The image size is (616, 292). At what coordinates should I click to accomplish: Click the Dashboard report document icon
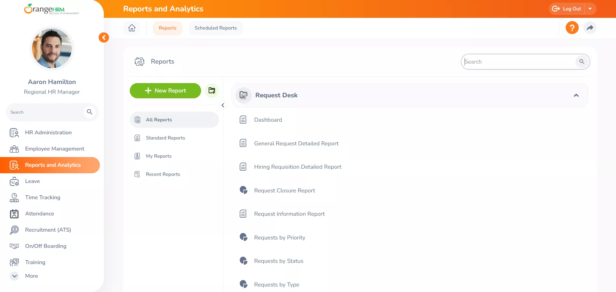pyautogui.click(x=243, y=120)
